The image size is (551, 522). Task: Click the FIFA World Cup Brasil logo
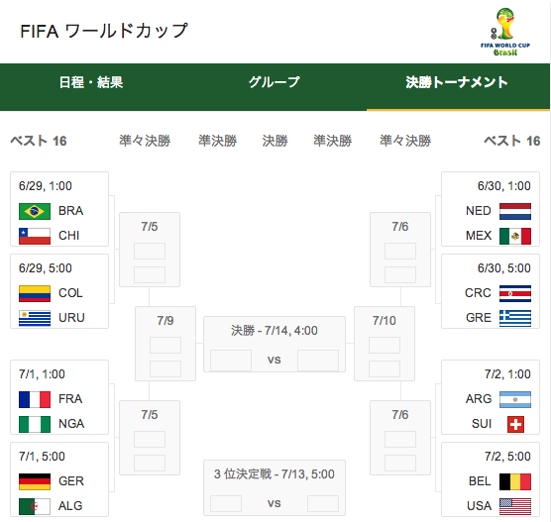pos(505,32)
